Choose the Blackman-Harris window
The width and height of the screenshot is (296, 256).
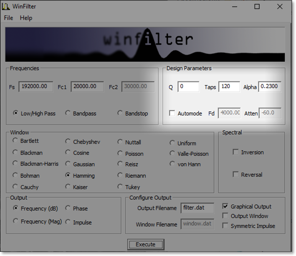(x=15, y=164)
